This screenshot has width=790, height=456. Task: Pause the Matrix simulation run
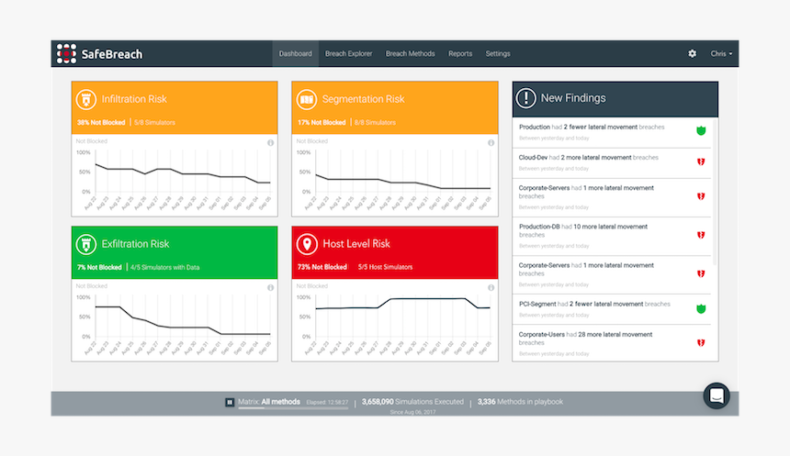tap(230, 402)
